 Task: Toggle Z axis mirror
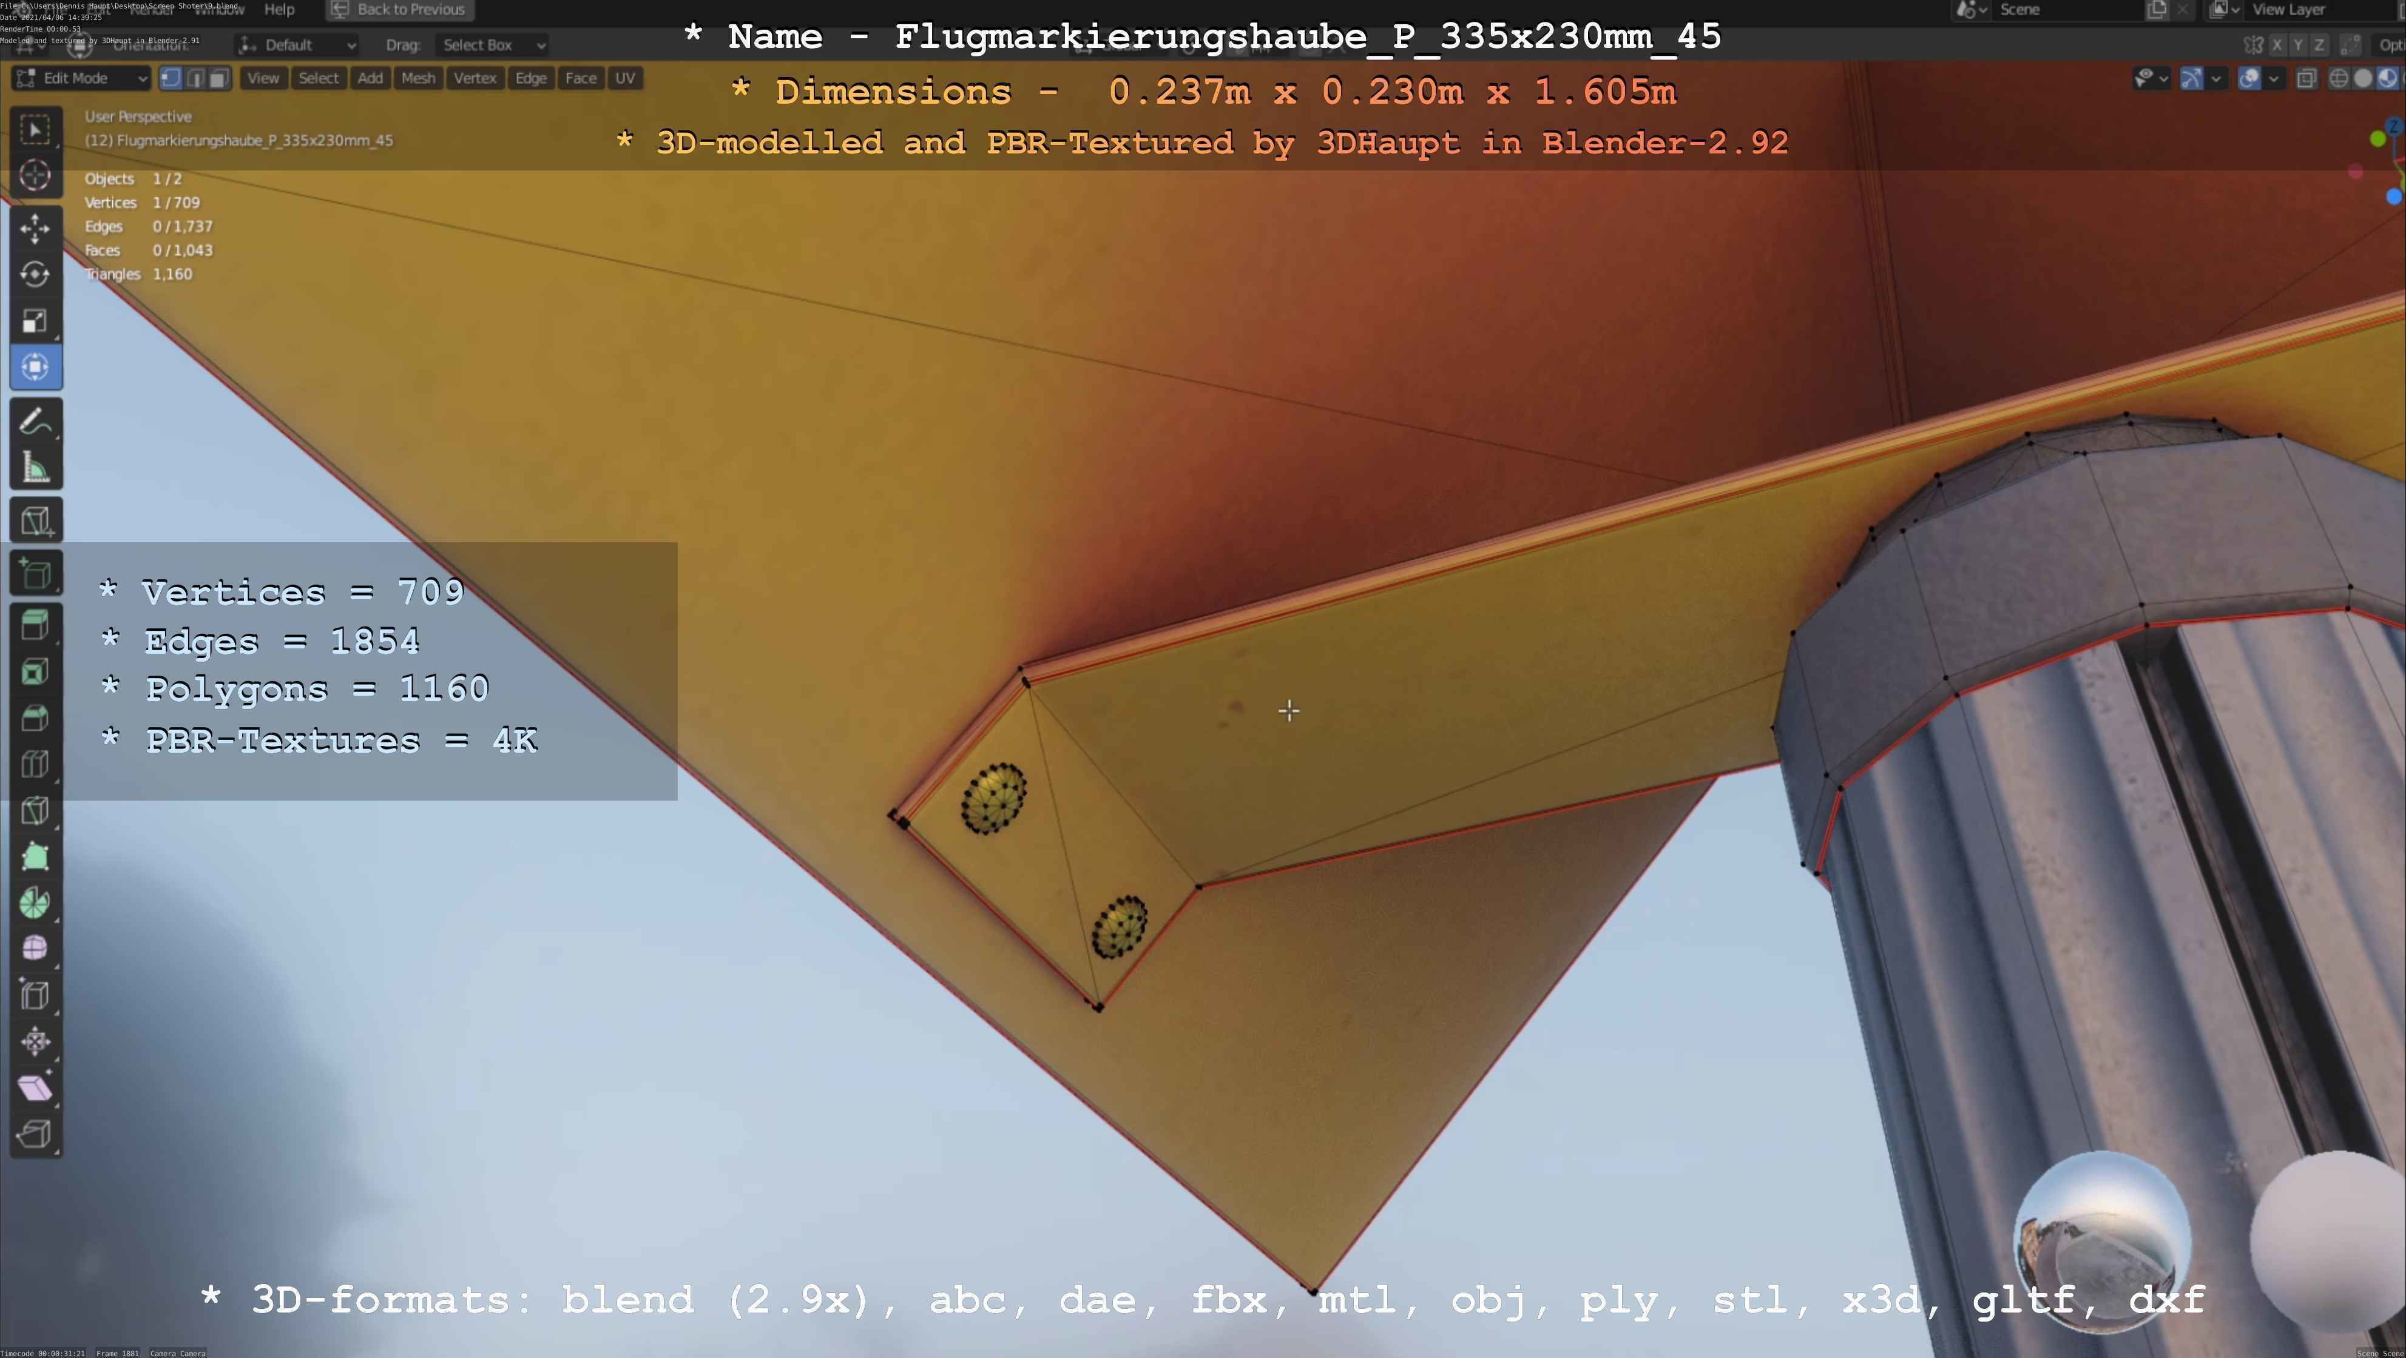(2319, 45)
